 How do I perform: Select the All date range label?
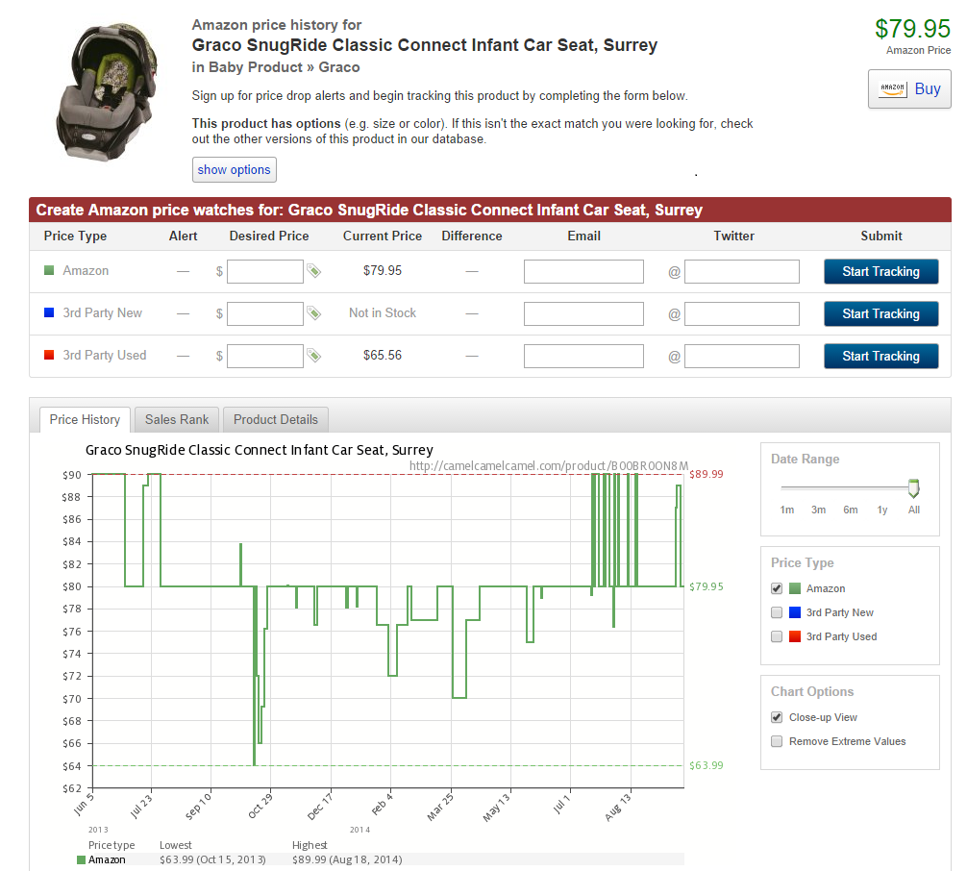point(914,510)
